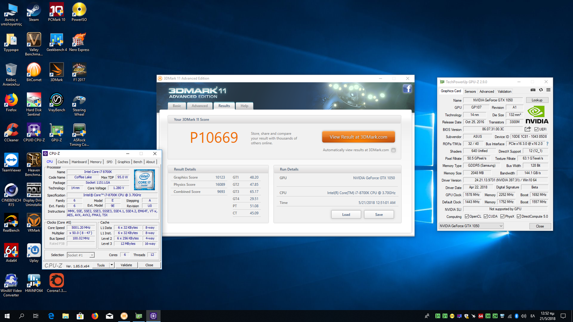Launch TeamViewer from the desktop
Screen dimensions: 573x322
point(11,162)
